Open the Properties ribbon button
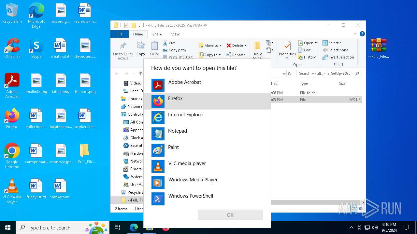This screenshot has height=234, width=417. pyautogui.click(x=287, y=50)
